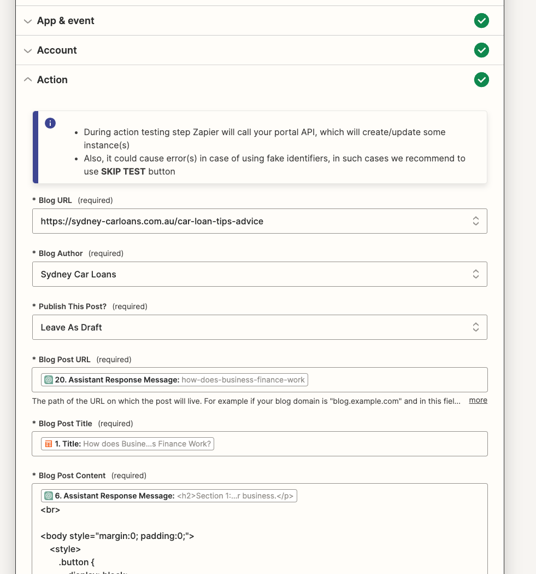
Task: Click the Account section heading
Action: click(x=57, y=50)
